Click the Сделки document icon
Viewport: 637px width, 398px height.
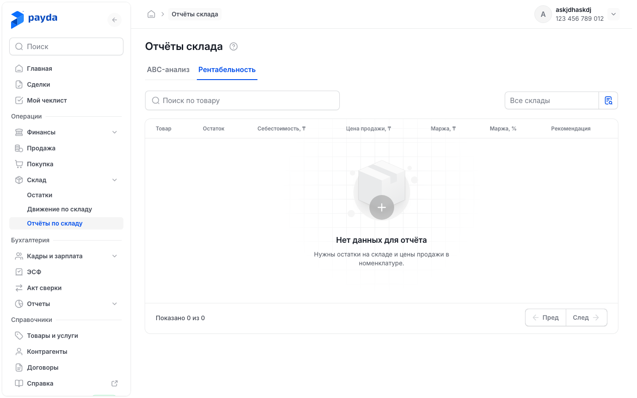point(19,84)
